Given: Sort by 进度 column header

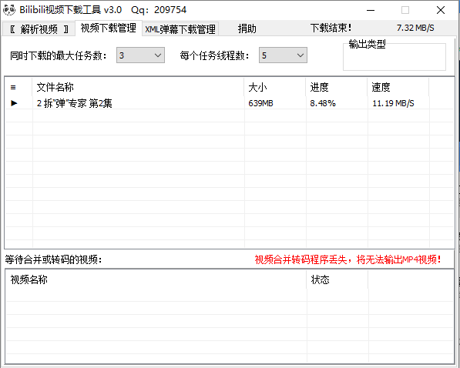Looking at the screenshot, I should point(337,87).
